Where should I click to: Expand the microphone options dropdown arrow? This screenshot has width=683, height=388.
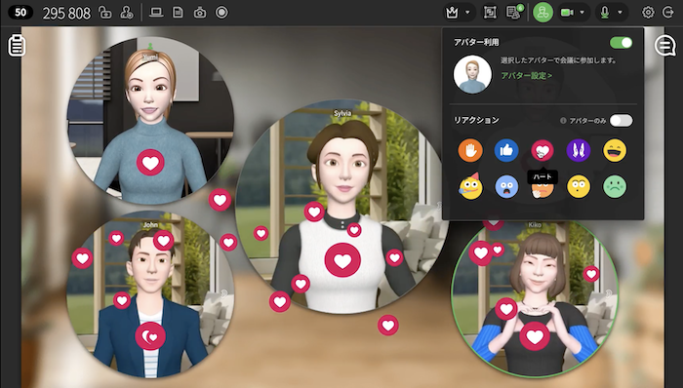[x=620, y=13]
